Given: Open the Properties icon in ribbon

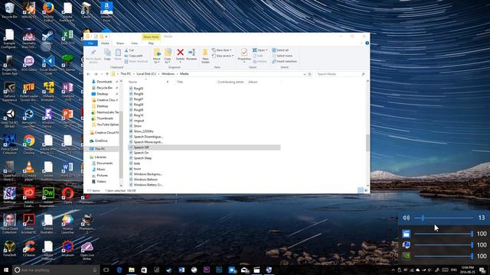Looking at the screenshot, I should point(244,53).
